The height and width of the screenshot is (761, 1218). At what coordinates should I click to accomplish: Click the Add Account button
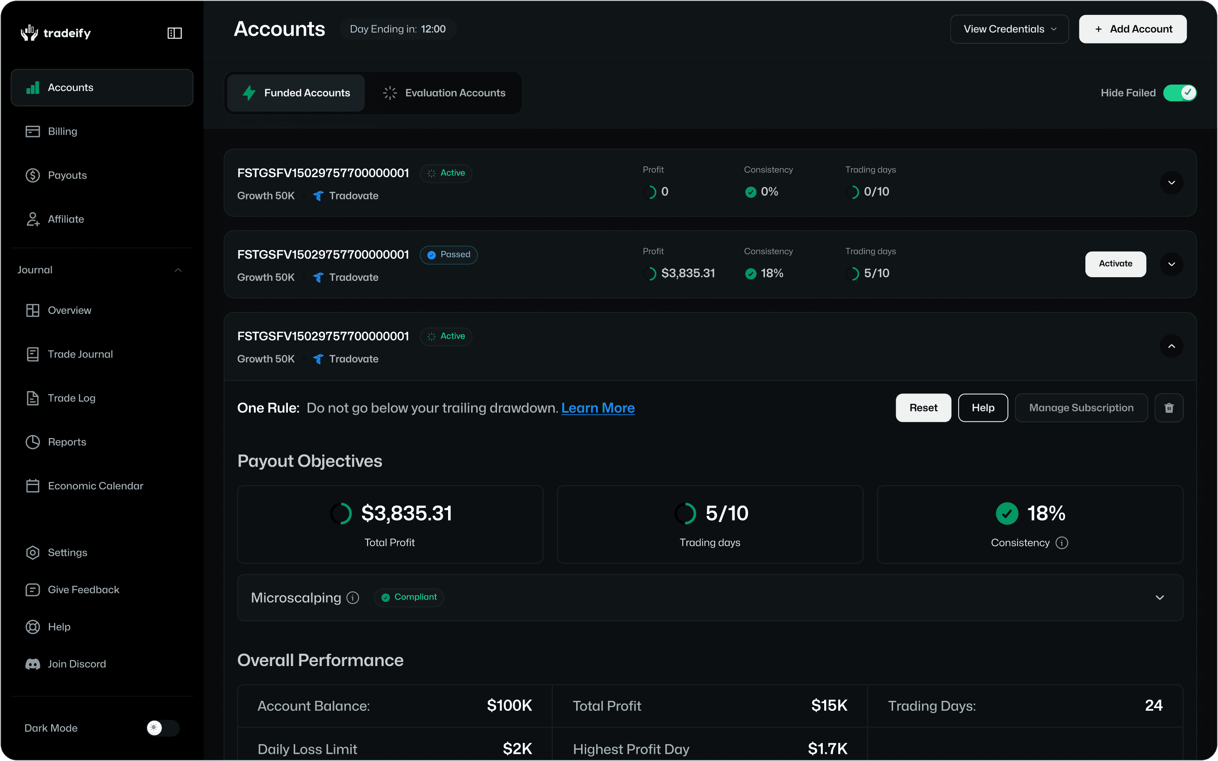[1132, 29]
